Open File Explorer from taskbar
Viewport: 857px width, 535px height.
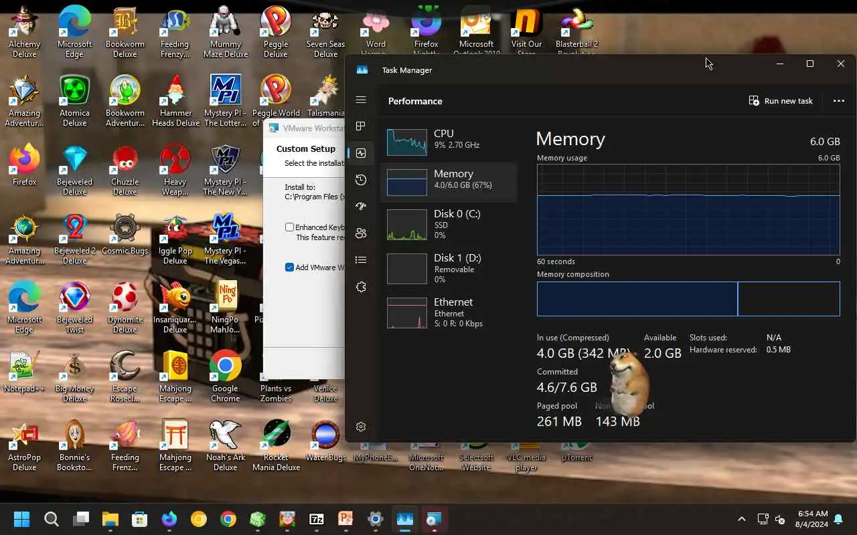click(x=110, y=519)
